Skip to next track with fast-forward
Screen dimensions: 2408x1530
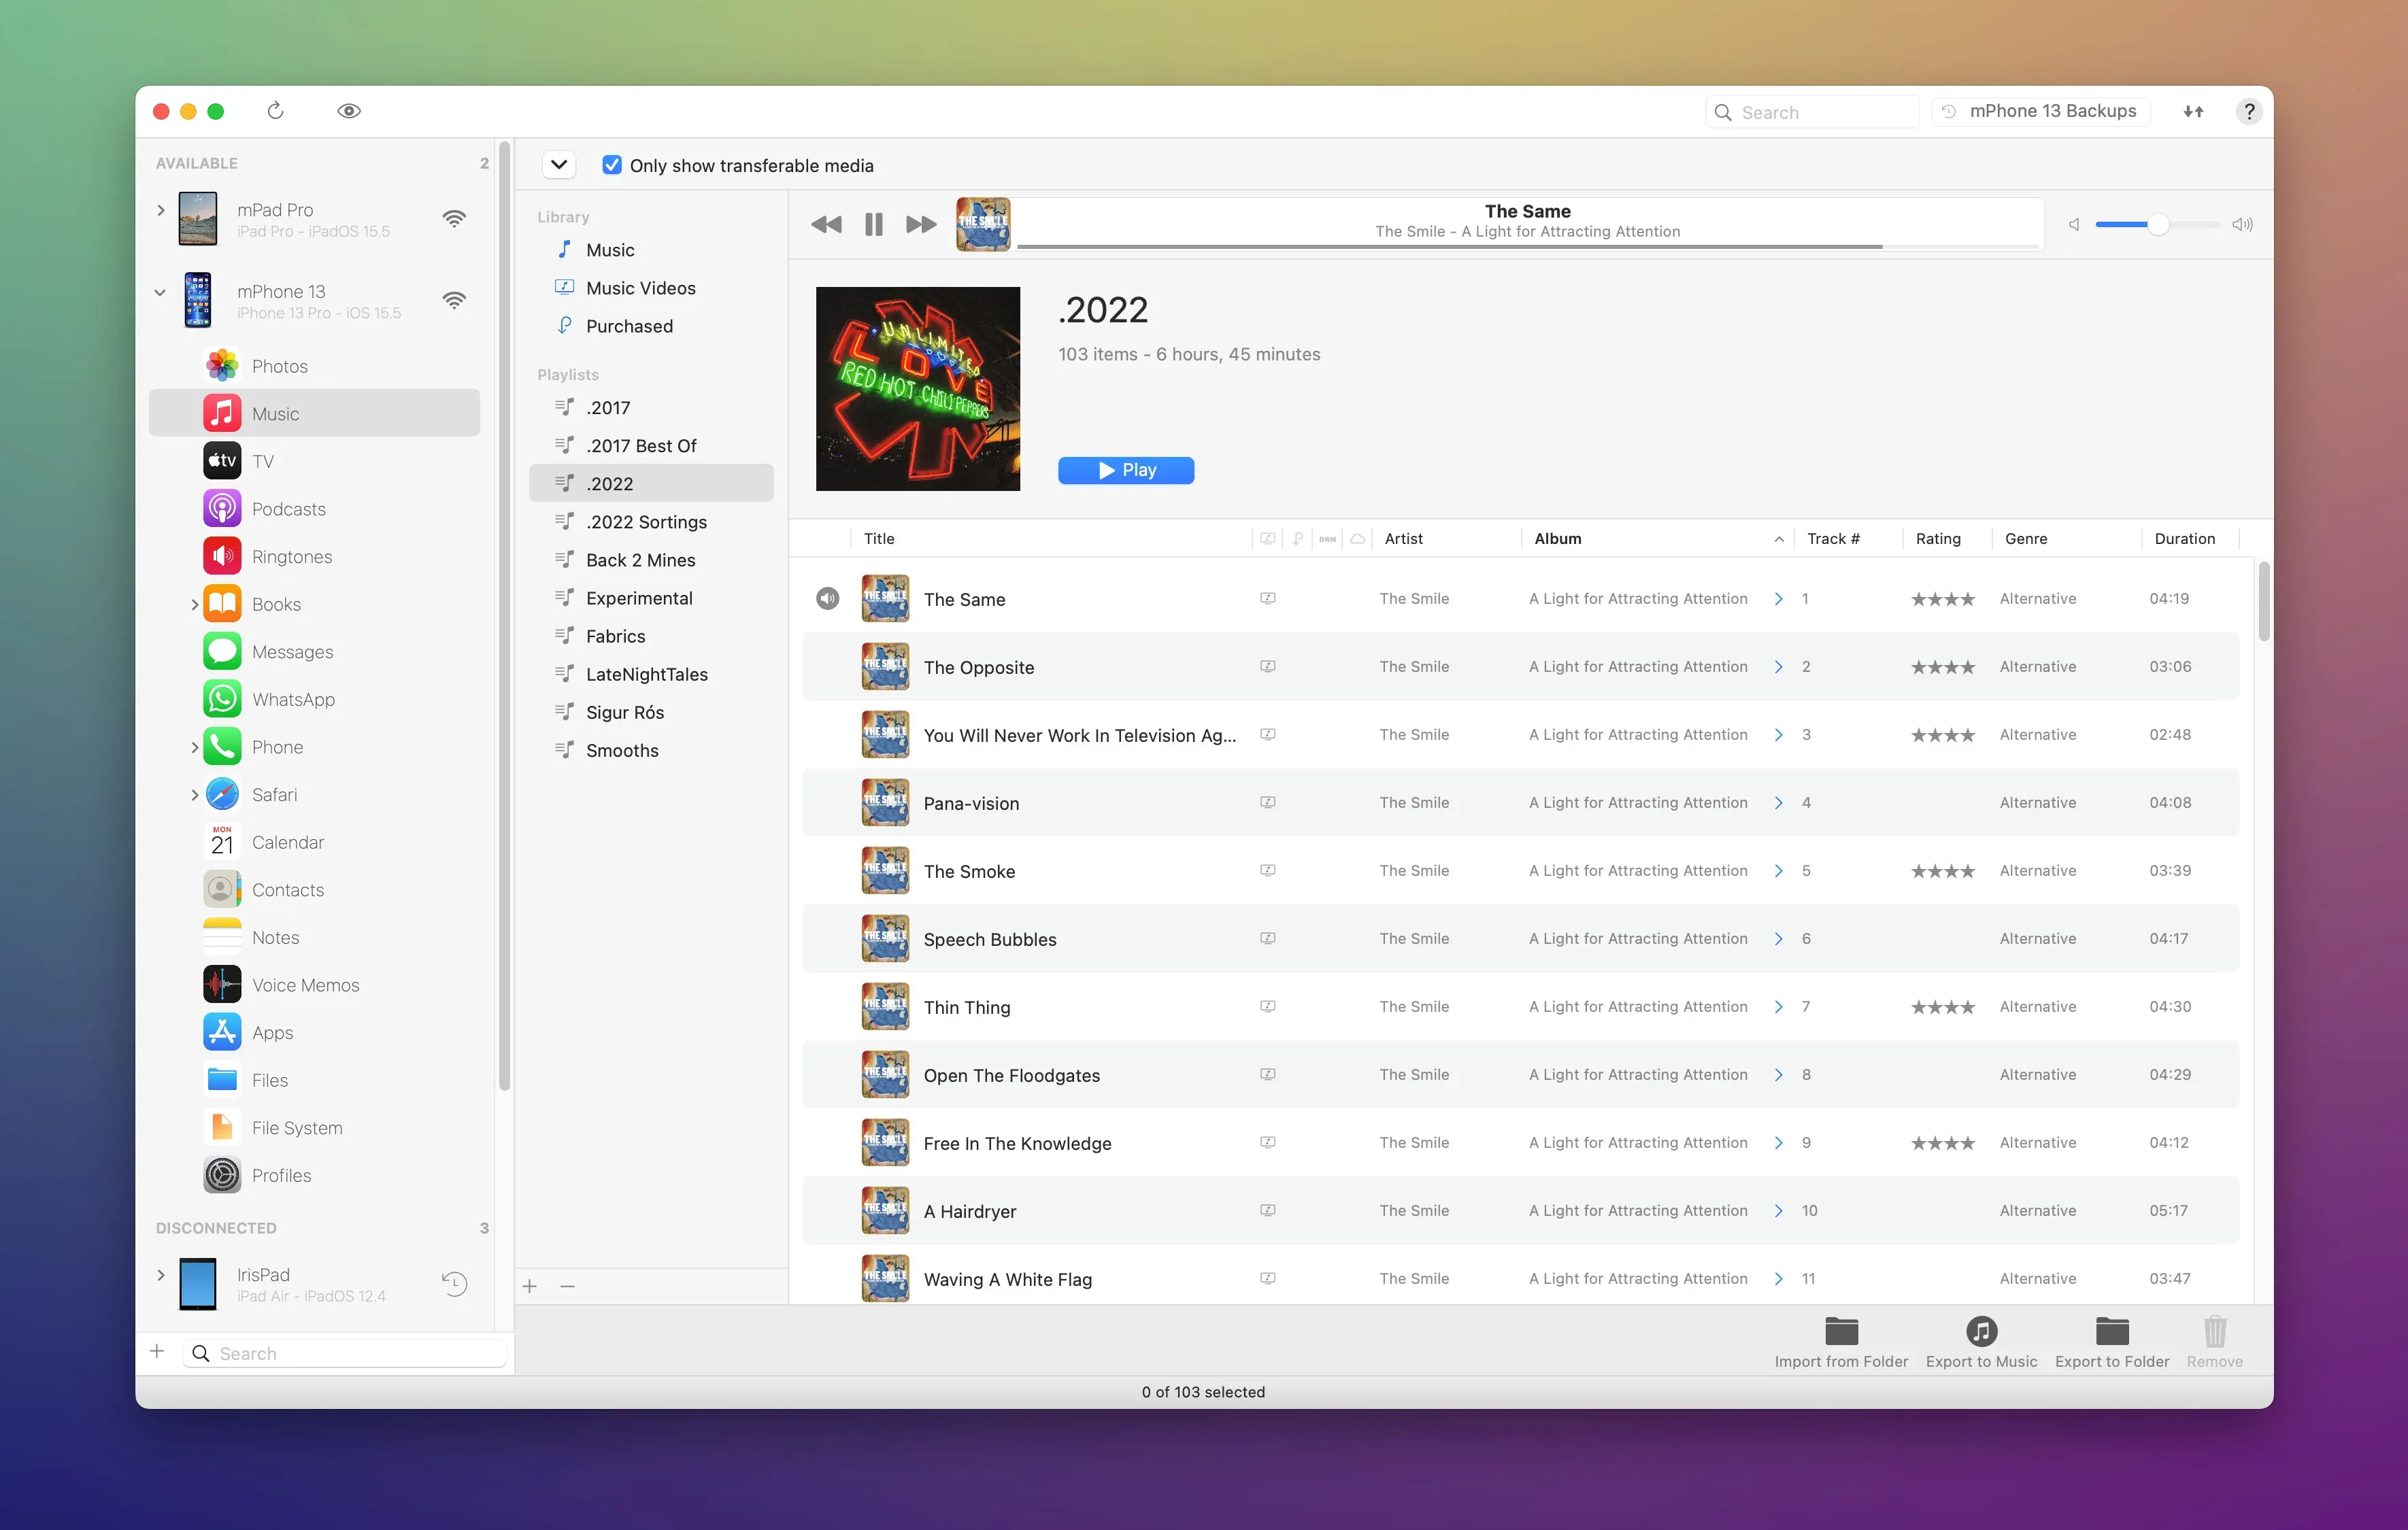coord(920,225)
